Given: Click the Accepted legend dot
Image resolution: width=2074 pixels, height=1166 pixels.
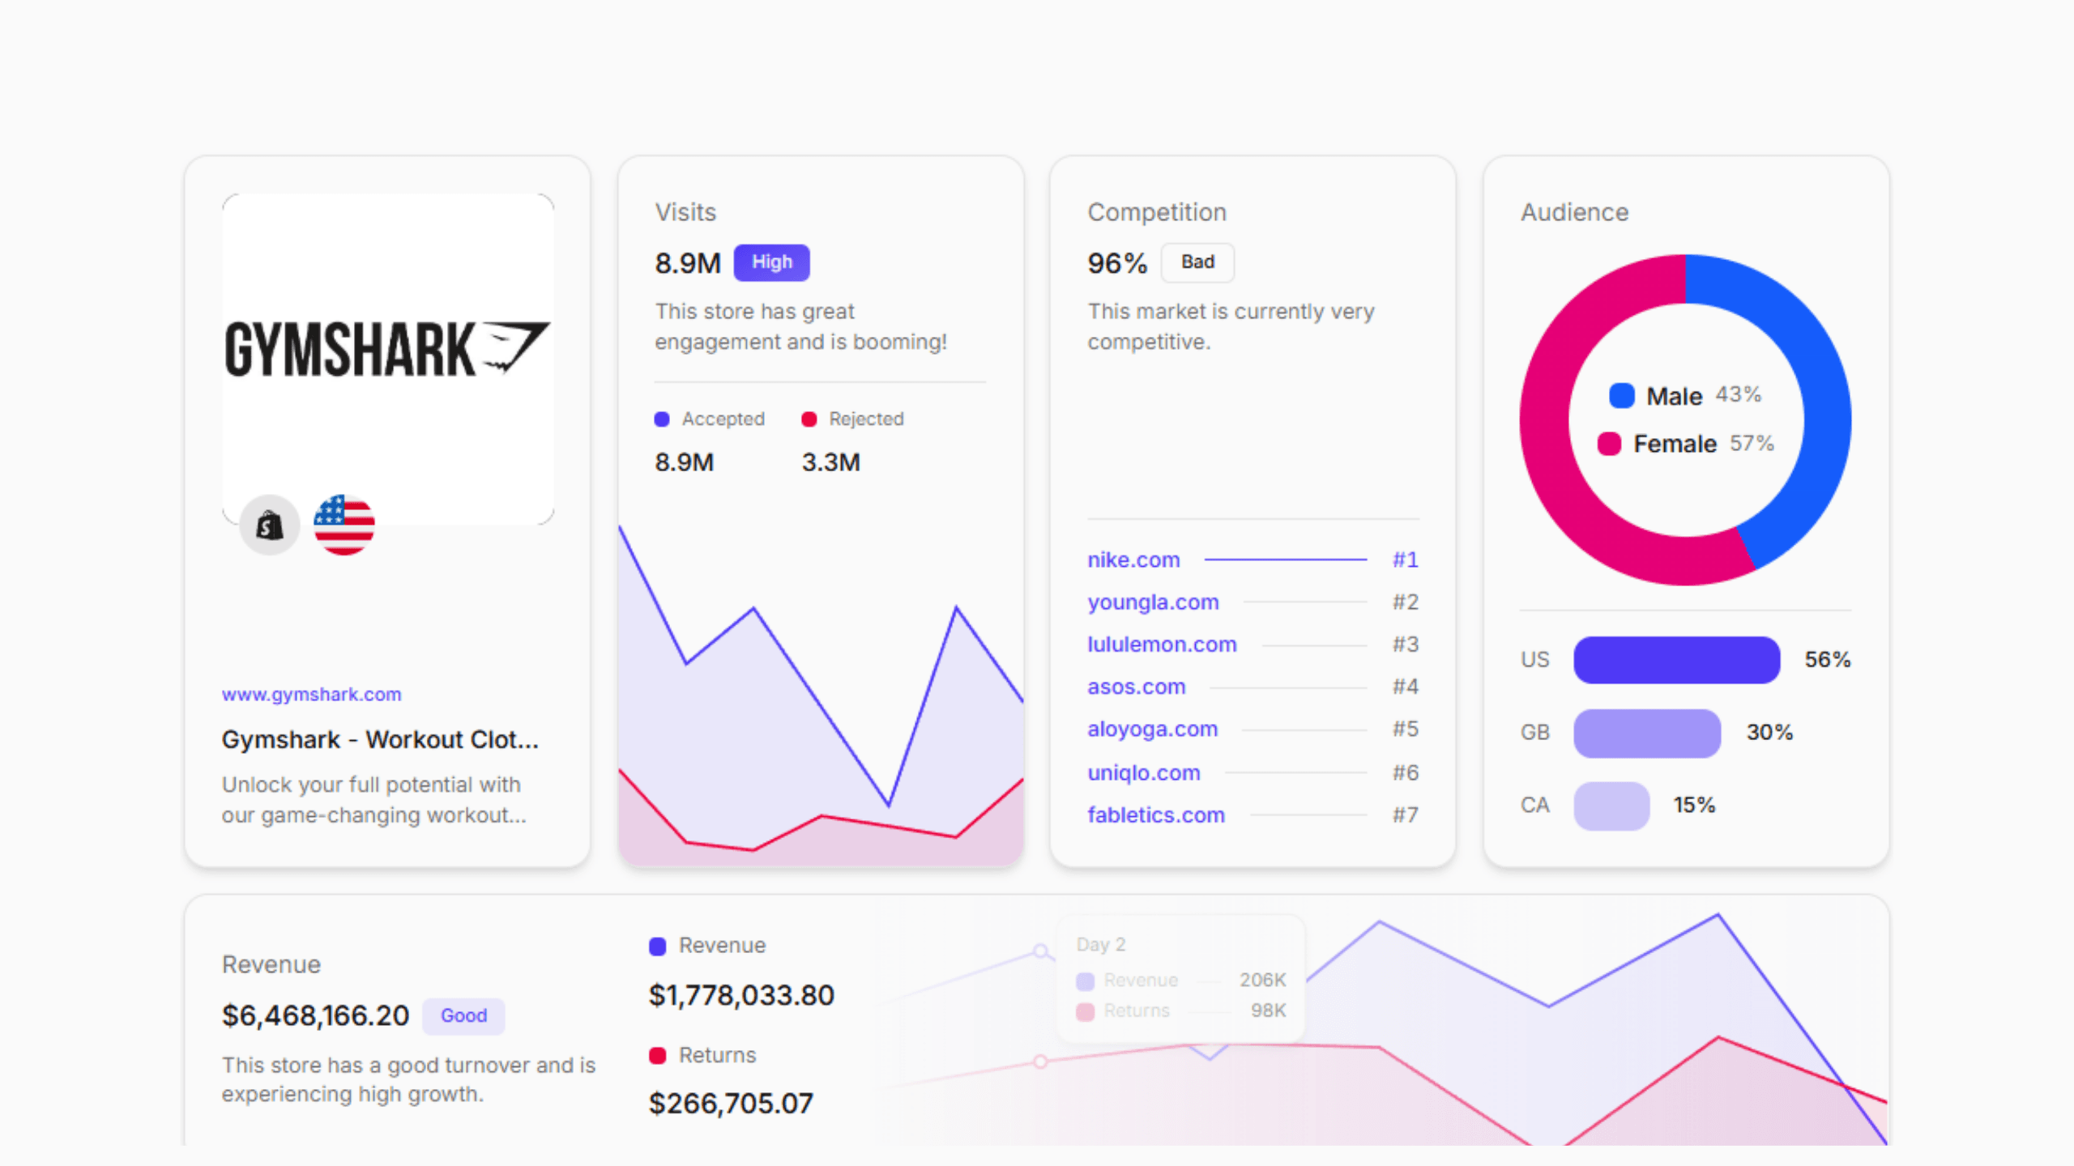Looking at the screenshot, I should click(662, 419).
